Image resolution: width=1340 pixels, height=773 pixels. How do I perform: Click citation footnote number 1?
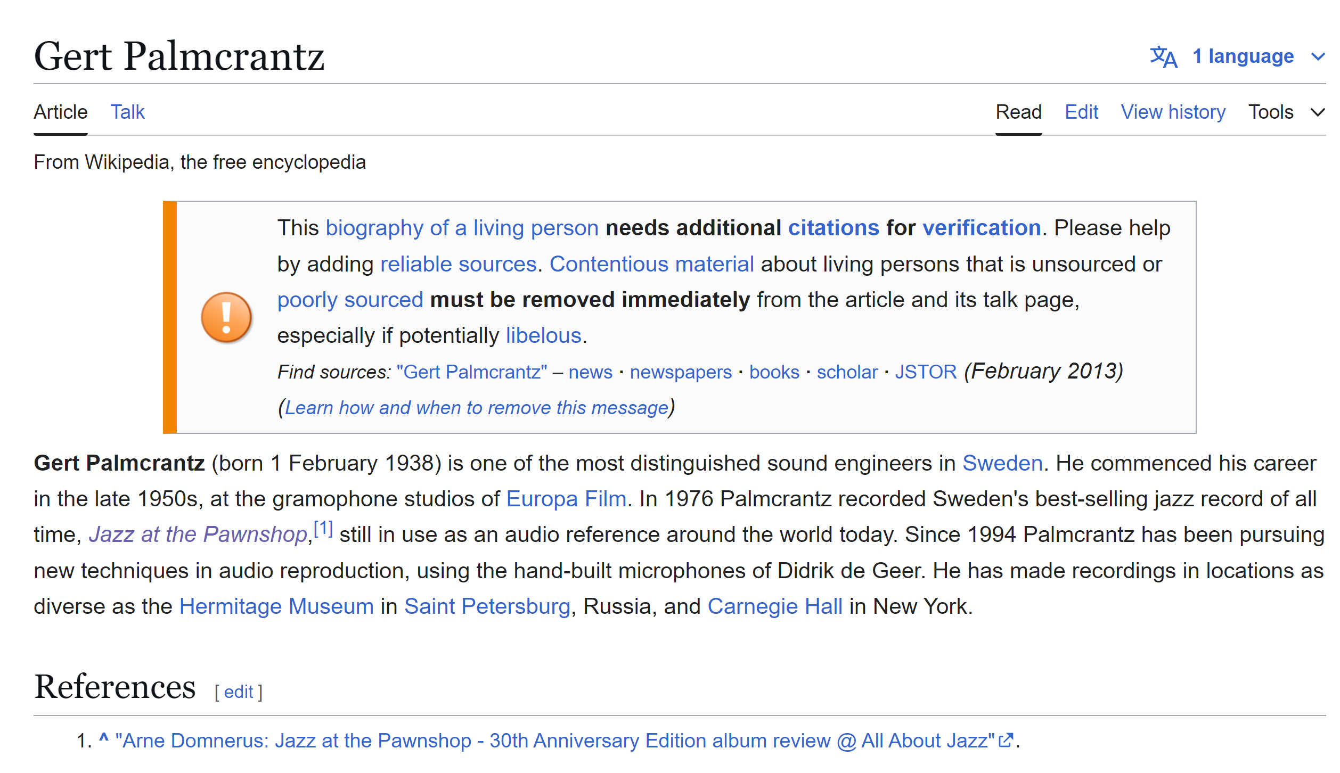click(323, 530)
